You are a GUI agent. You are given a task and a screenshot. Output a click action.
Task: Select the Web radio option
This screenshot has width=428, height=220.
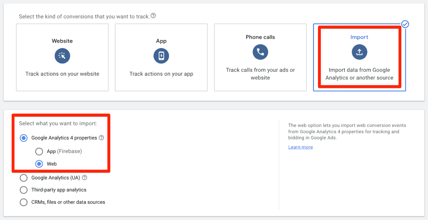point(39,164)
